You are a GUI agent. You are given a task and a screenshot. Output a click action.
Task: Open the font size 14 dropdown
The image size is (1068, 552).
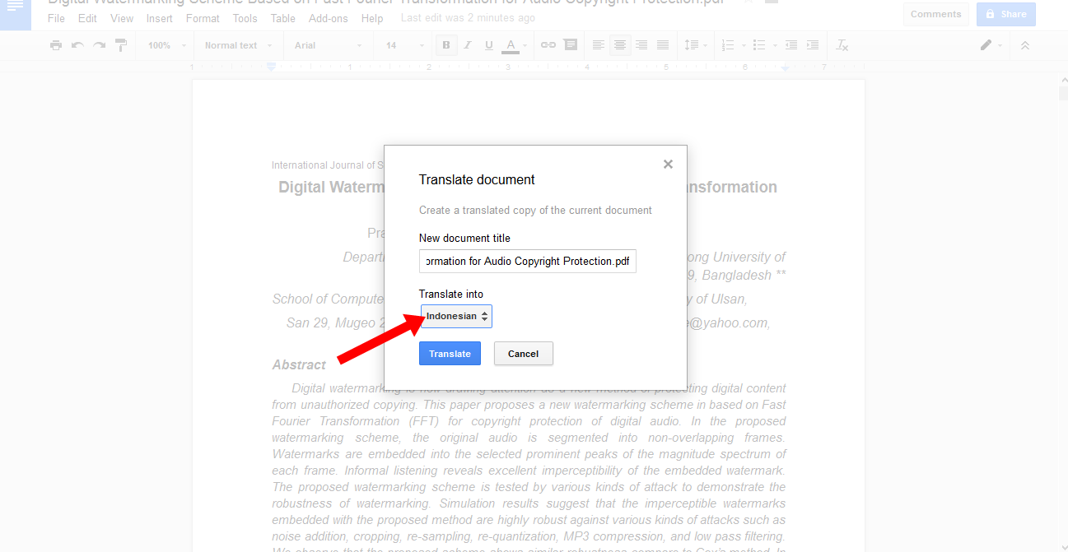tap(404, 45)
